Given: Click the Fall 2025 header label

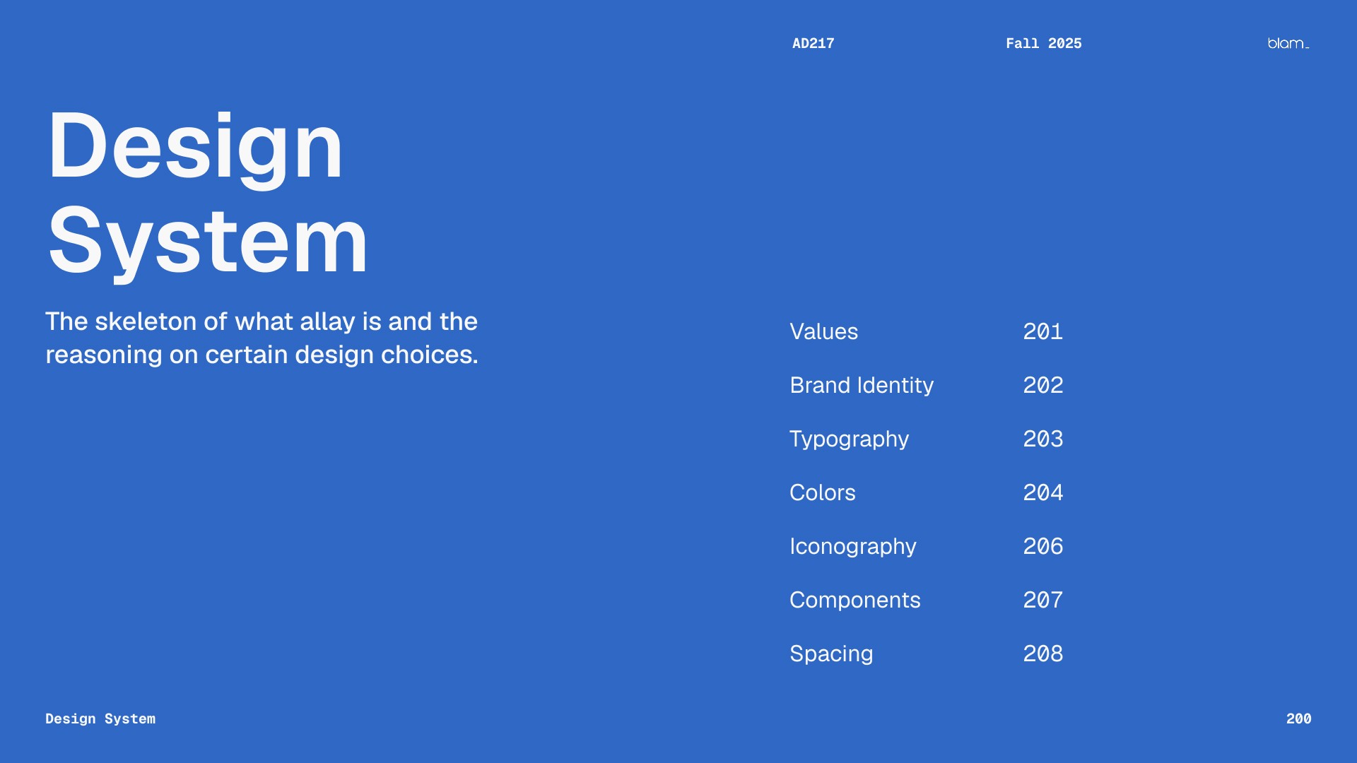Looking at the screenshot, I should tap(1043, 44).
